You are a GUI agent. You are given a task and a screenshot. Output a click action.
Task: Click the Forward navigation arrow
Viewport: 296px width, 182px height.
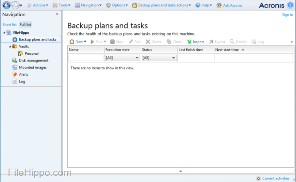click(15, 5)
